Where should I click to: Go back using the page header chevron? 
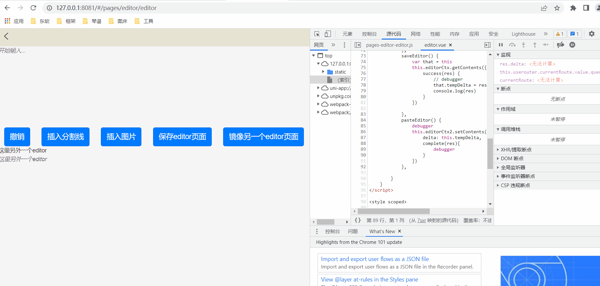pos(6,36)
